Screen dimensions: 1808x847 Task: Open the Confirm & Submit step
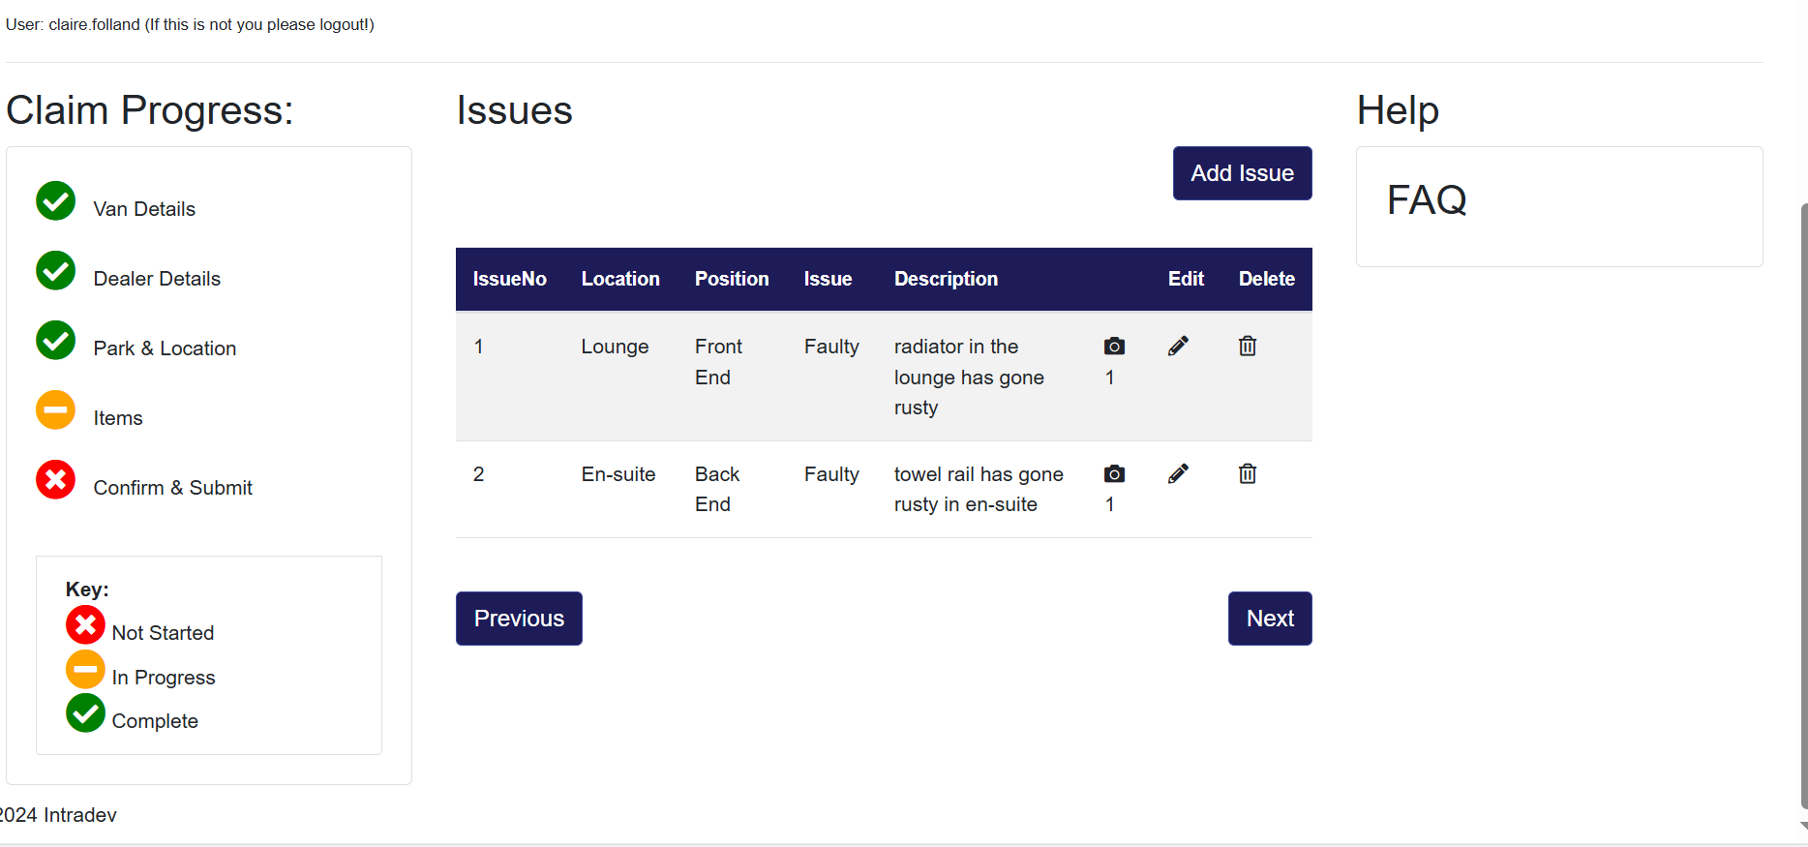[x=172, y=488]
